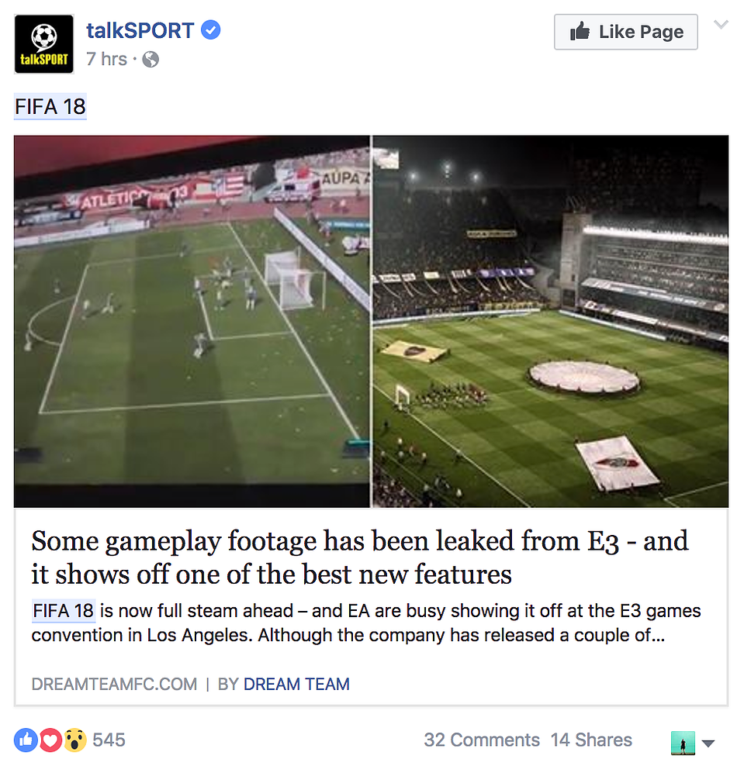Click the FIFA 18 highlighted post text
Screen dimensions: 744x766
coord(50,106)
